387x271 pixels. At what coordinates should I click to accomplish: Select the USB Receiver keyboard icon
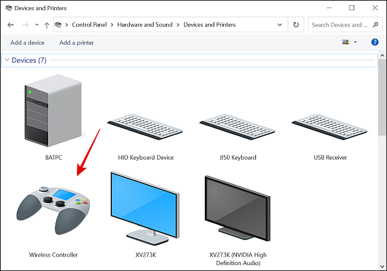[x=329, y=127]
